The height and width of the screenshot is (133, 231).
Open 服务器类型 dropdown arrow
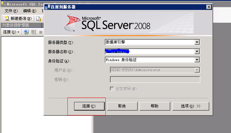(197, 42)
